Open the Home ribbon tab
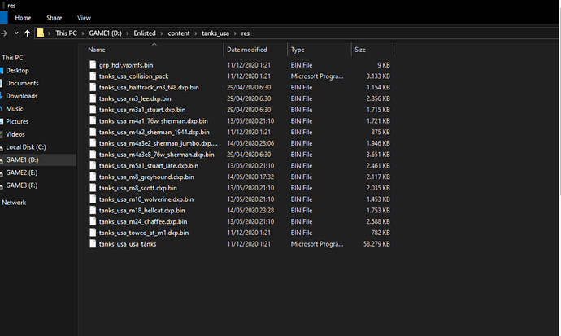Screen dimensions: 561x336 pyautogui.click(x=23, y=18)
